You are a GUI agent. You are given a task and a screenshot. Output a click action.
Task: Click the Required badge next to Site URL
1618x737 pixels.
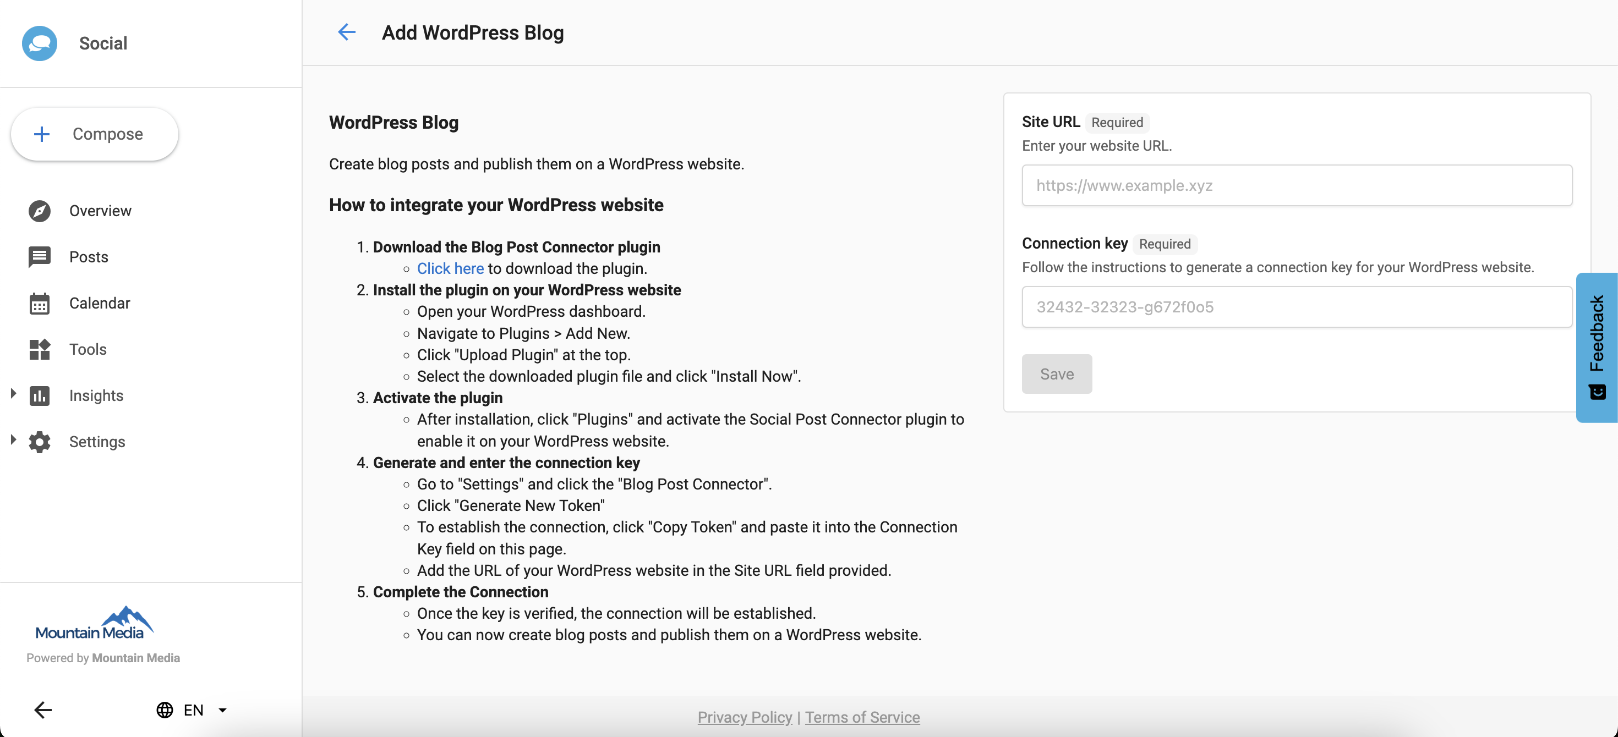coord(1117,123)
